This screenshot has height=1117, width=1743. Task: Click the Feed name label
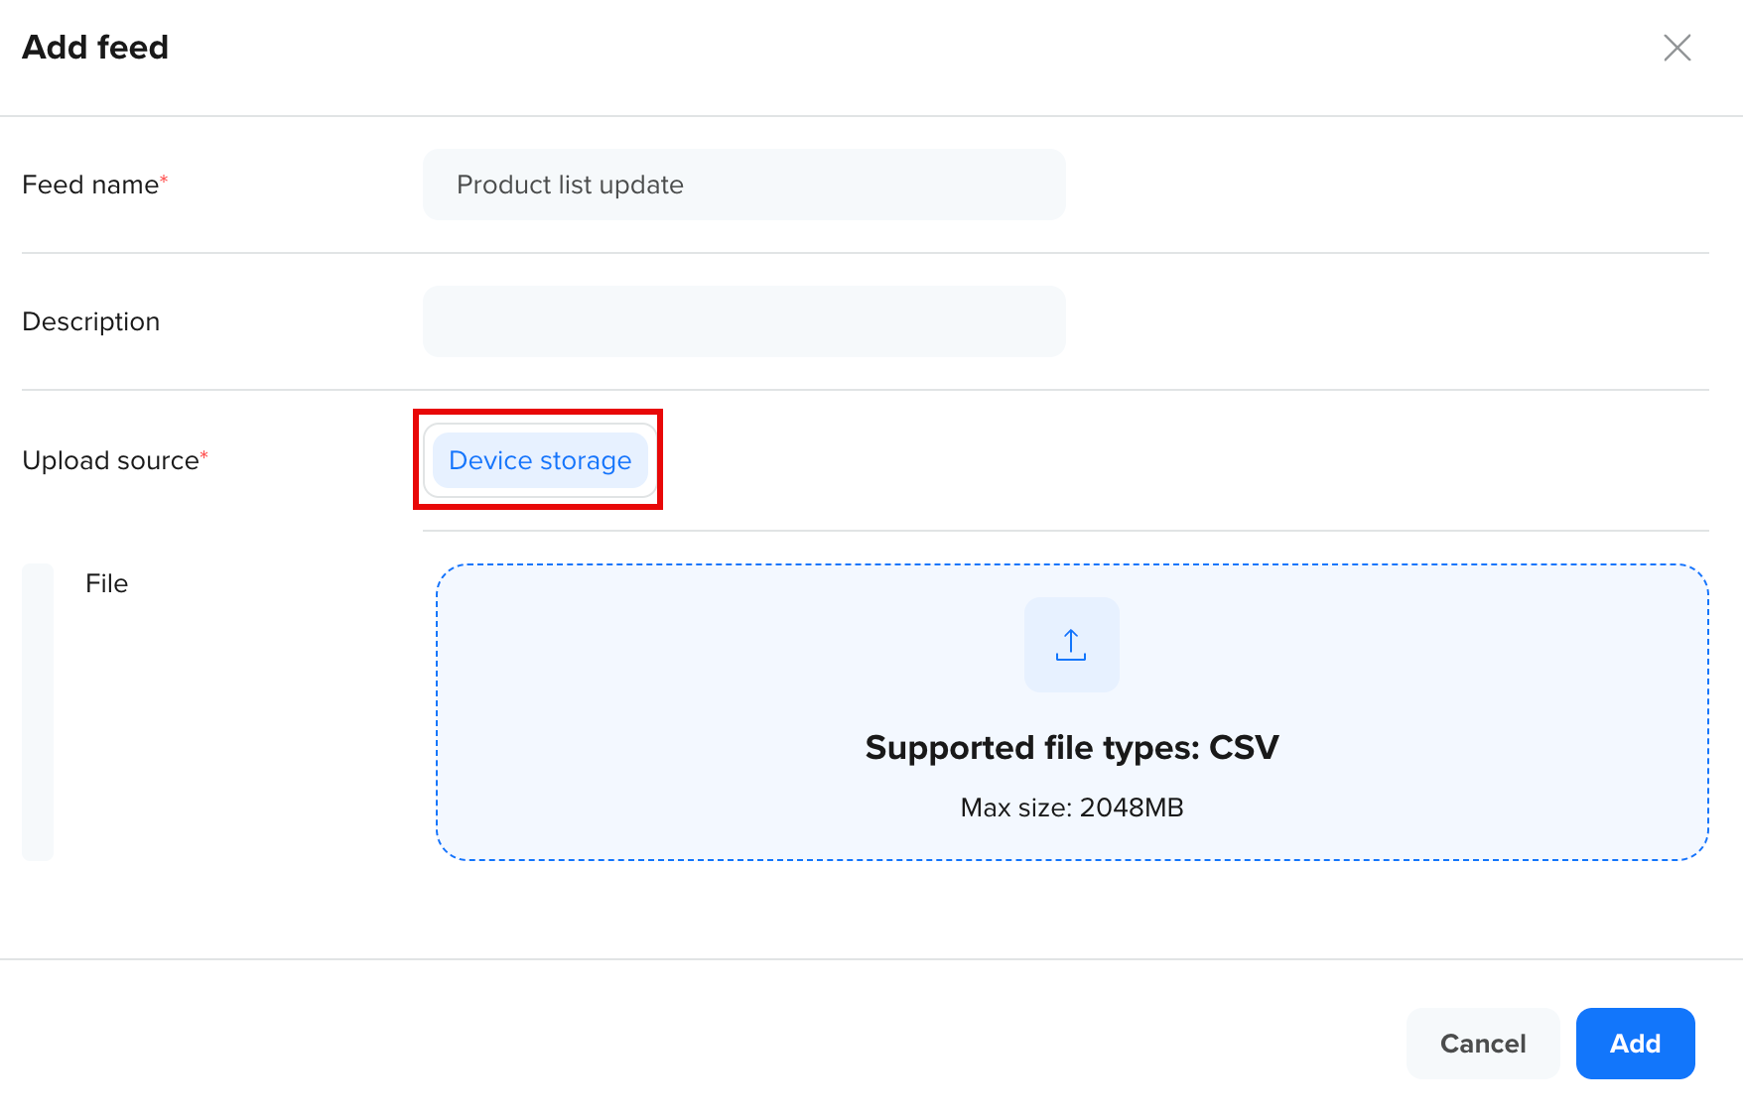coord(90,185)
